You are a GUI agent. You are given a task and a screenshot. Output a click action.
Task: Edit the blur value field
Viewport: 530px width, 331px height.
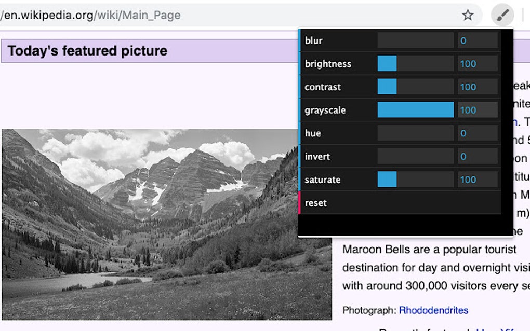(477, 40)
